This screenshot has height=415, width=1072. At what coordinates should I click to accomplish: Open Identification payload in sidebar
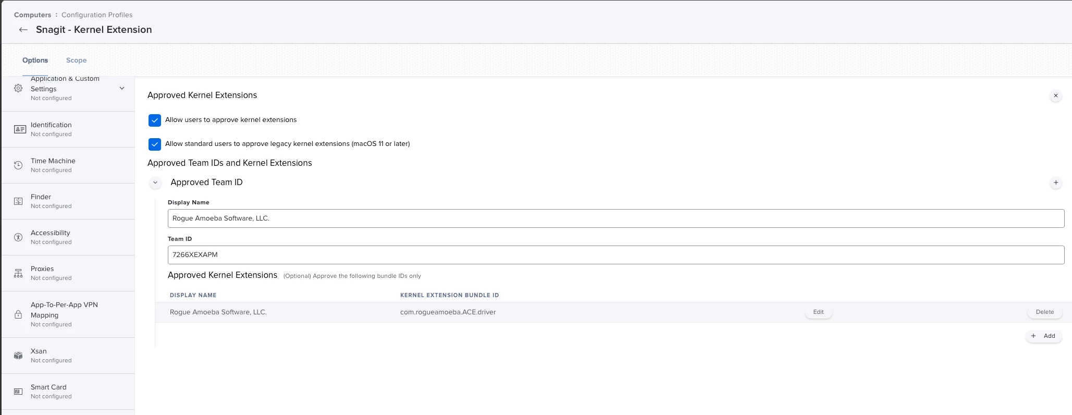click(68, 129)
